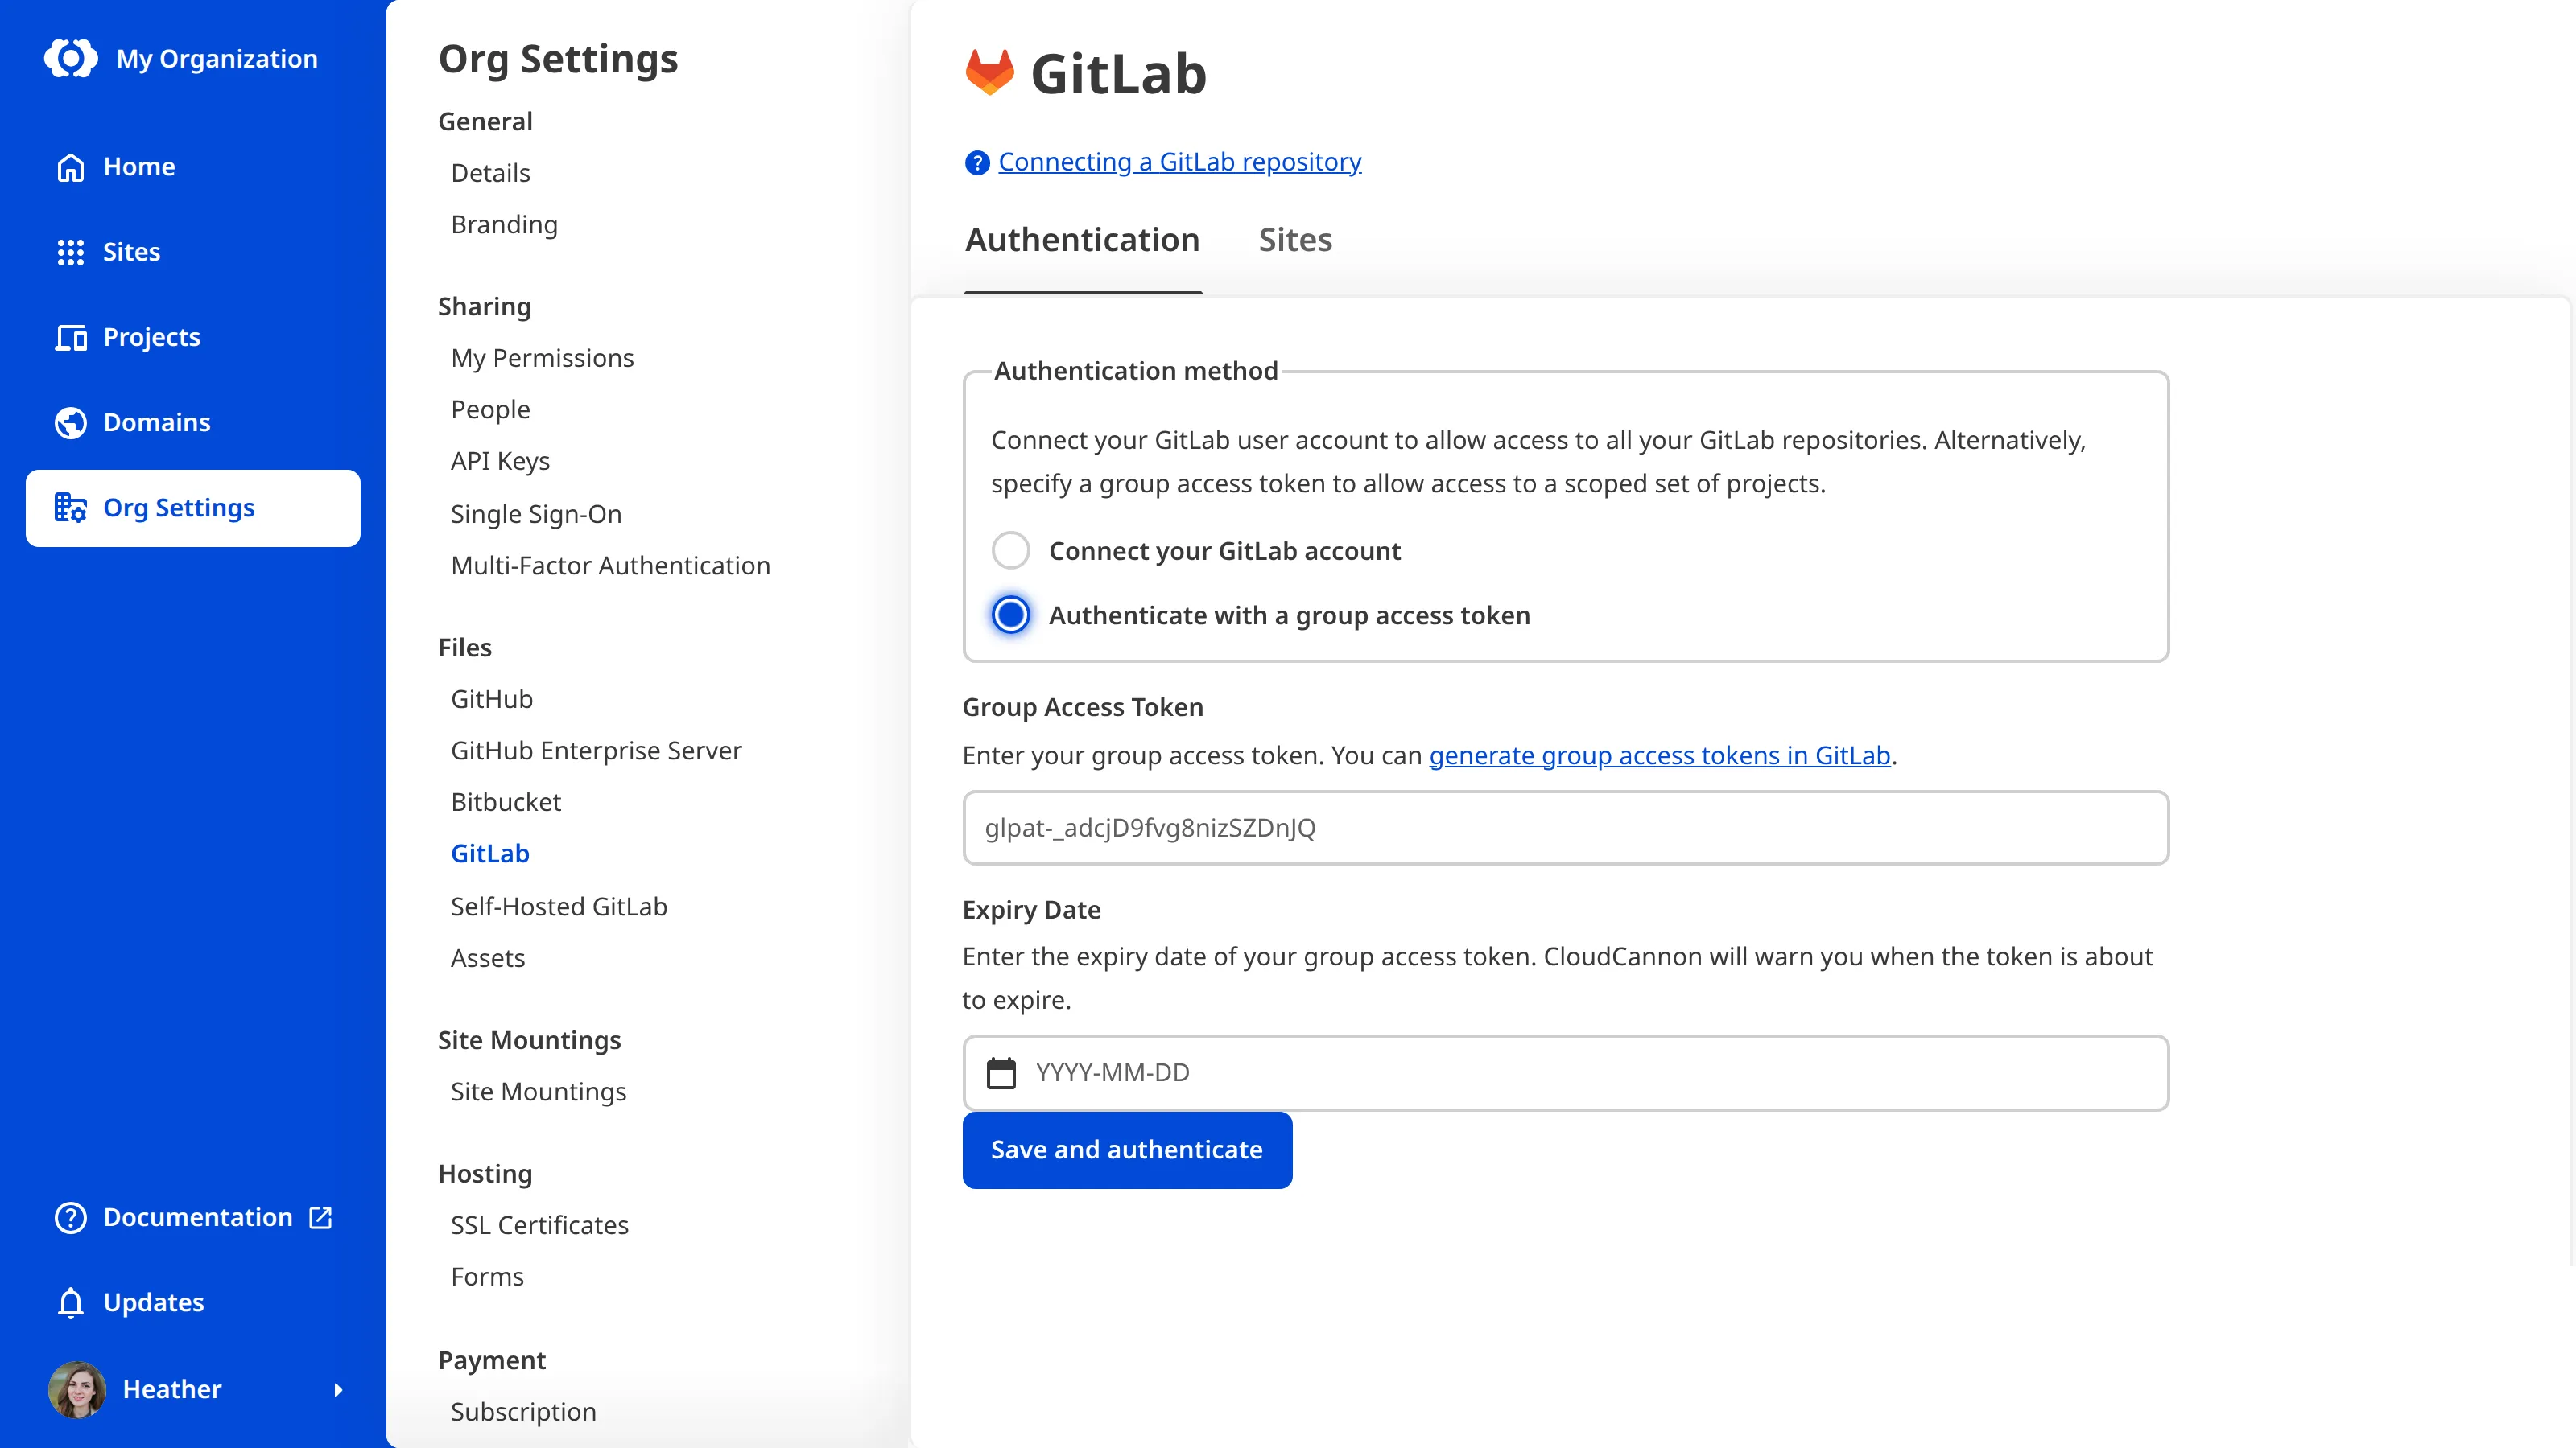Expand the Heather user menu arrow
The height and width of the screenshot is (1448, 2576).
pyautogui.click(x=338, y=1389)
